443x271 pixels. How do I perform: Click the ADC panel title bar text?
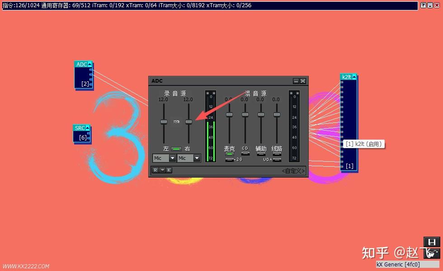(x=157, y=81)
